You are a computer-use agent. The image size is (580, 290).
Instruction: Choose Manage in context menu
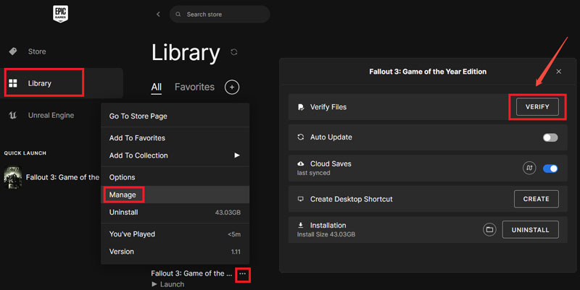click(x=175, y=195)
